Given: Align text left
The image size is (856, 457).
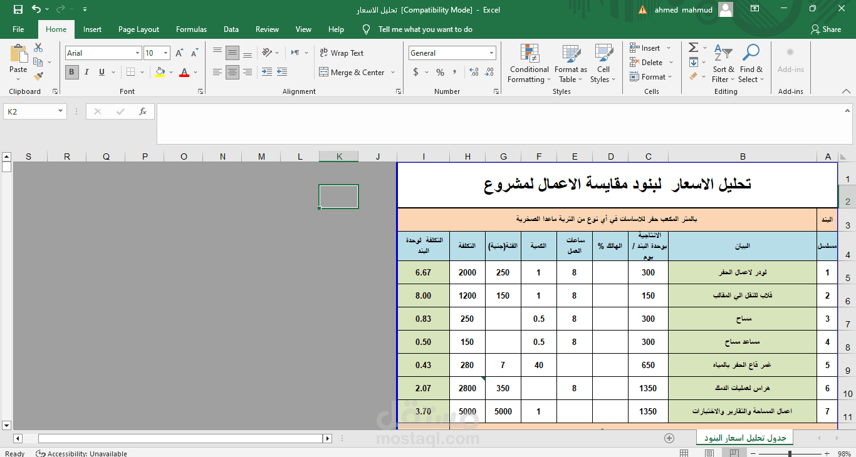Looking at the screenshot, I should click(217, 72).
